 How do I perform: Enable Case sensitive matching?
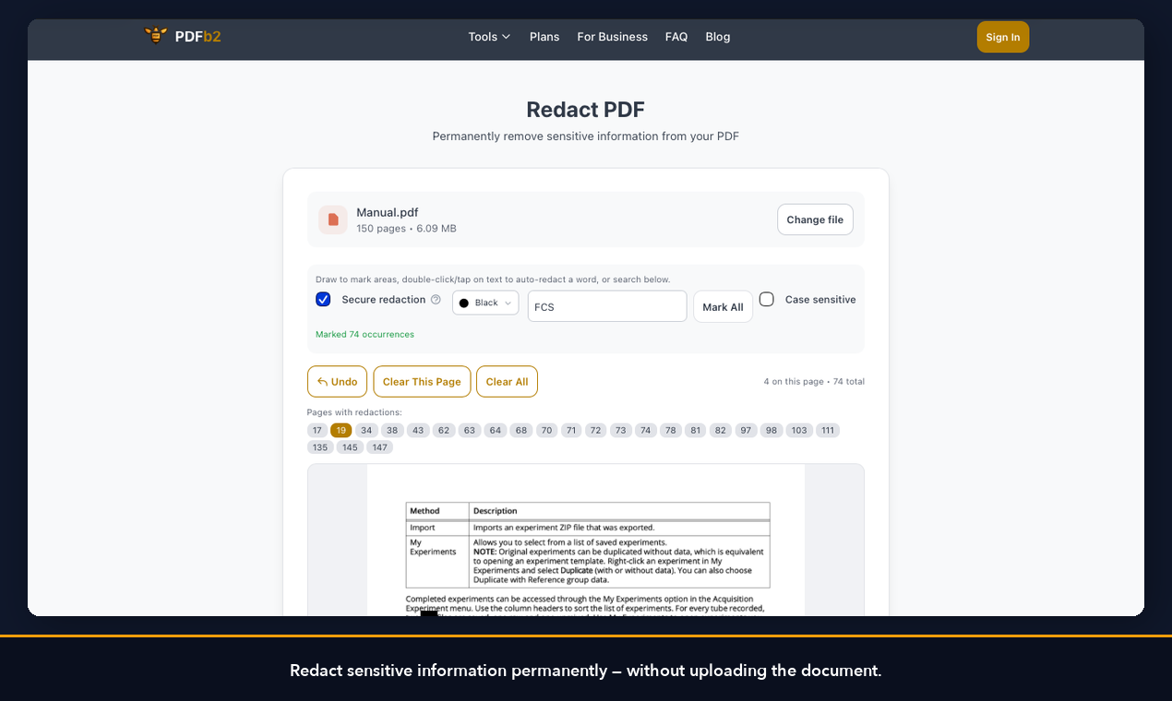click(766, 299)
